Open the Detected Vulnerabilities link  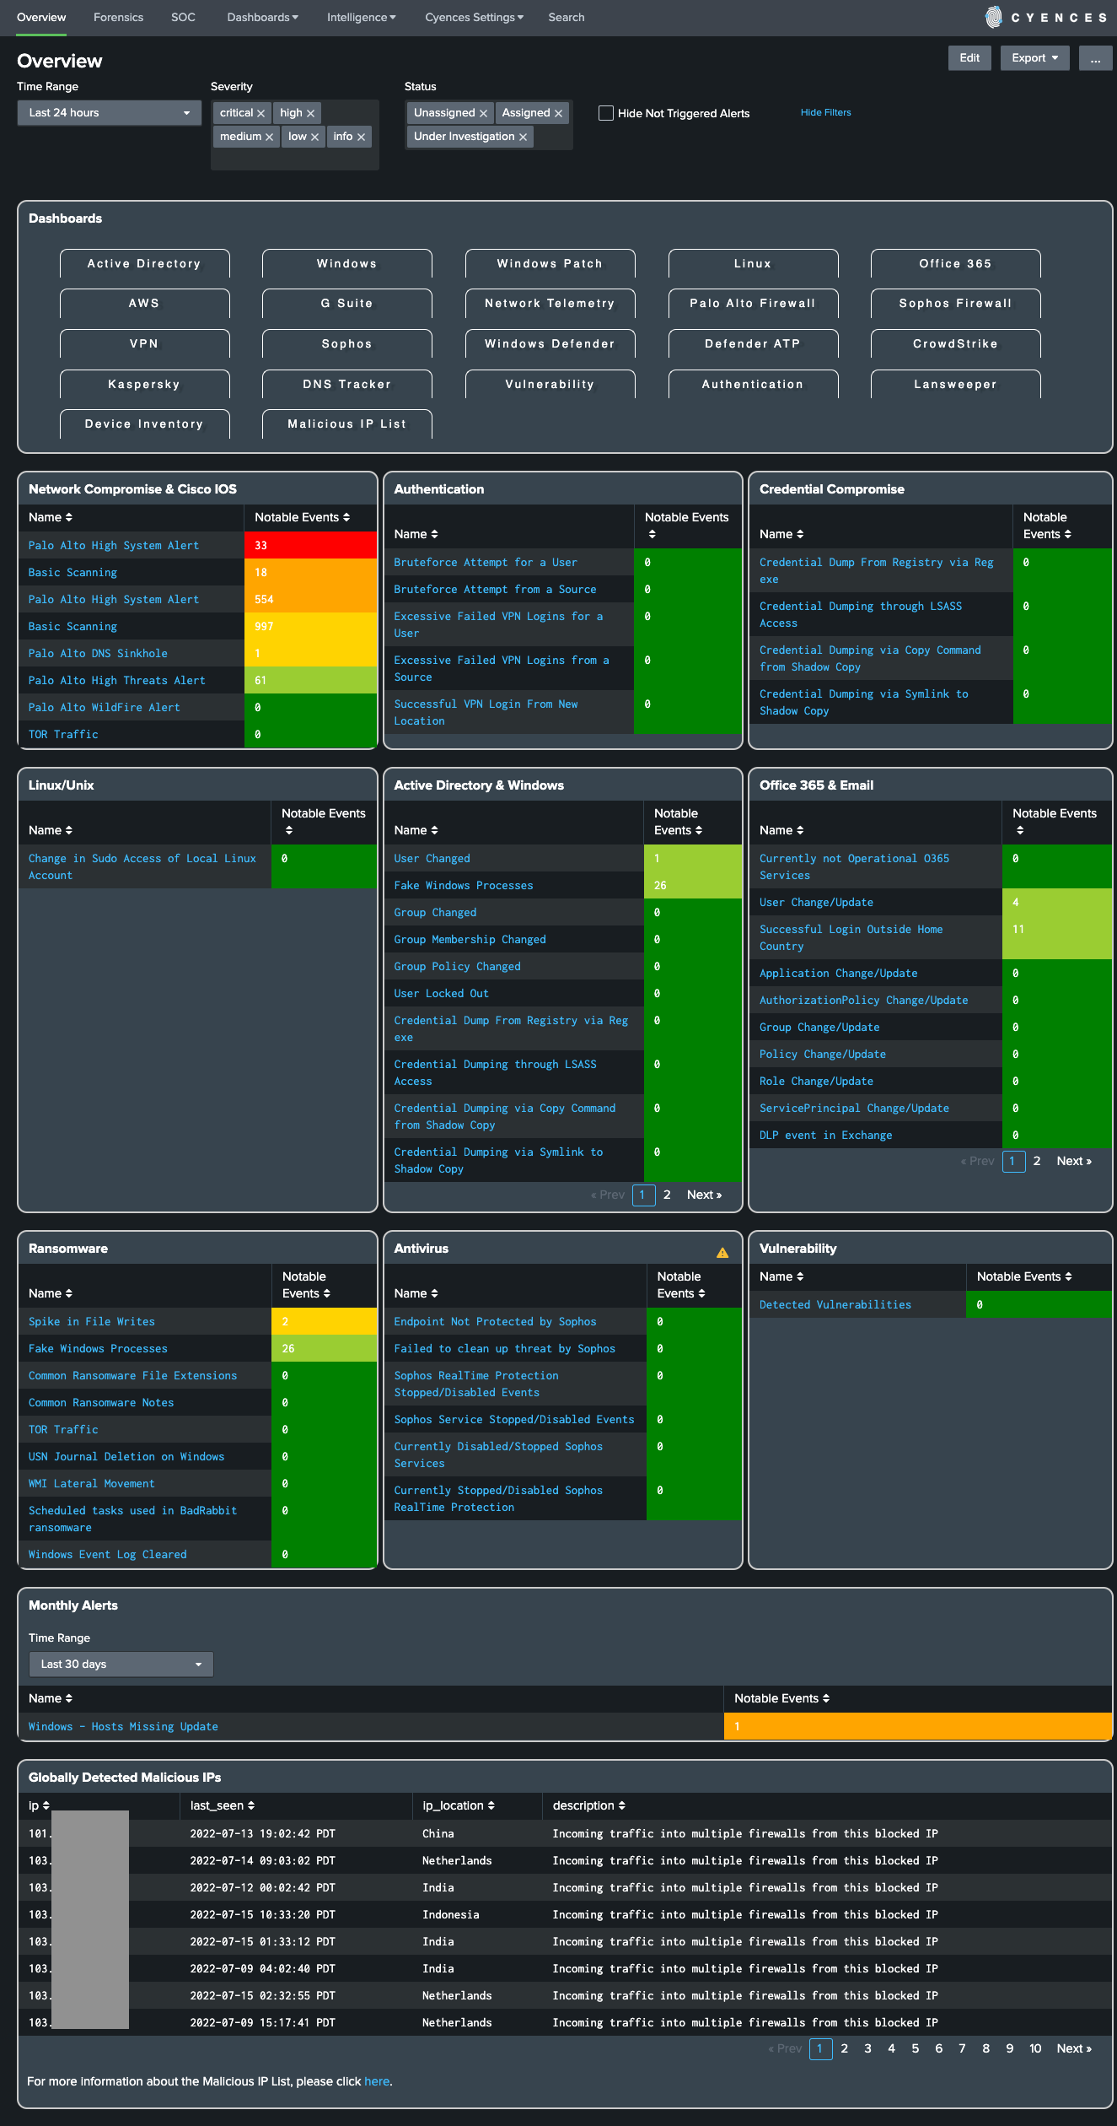click(x=835, y=1304)
